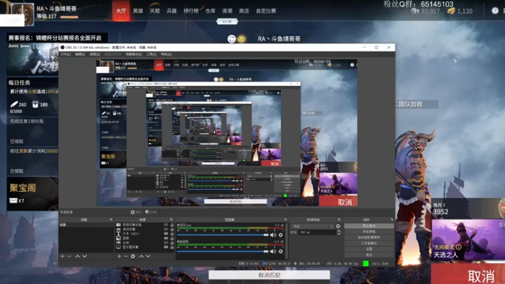Pop out the 控件 dock panel
Viewport: 505px width, 284px height.
[391, 220]
